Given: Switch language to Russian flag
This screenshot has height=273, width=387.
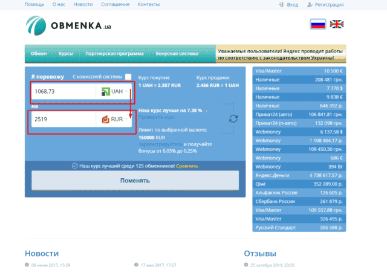Looking at the screenshot, I should tap(317, 24).
